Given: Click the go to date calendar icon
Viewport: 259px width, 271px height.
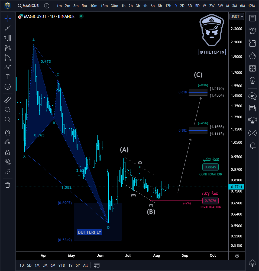Looking at the screenshot, I should pos(97,265).
